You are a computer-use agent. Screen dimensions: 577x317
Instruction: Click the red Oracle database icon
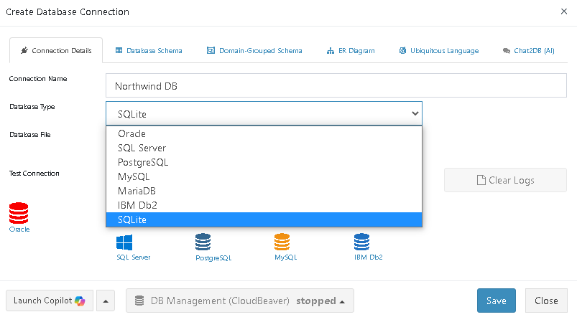pos(19,213)
